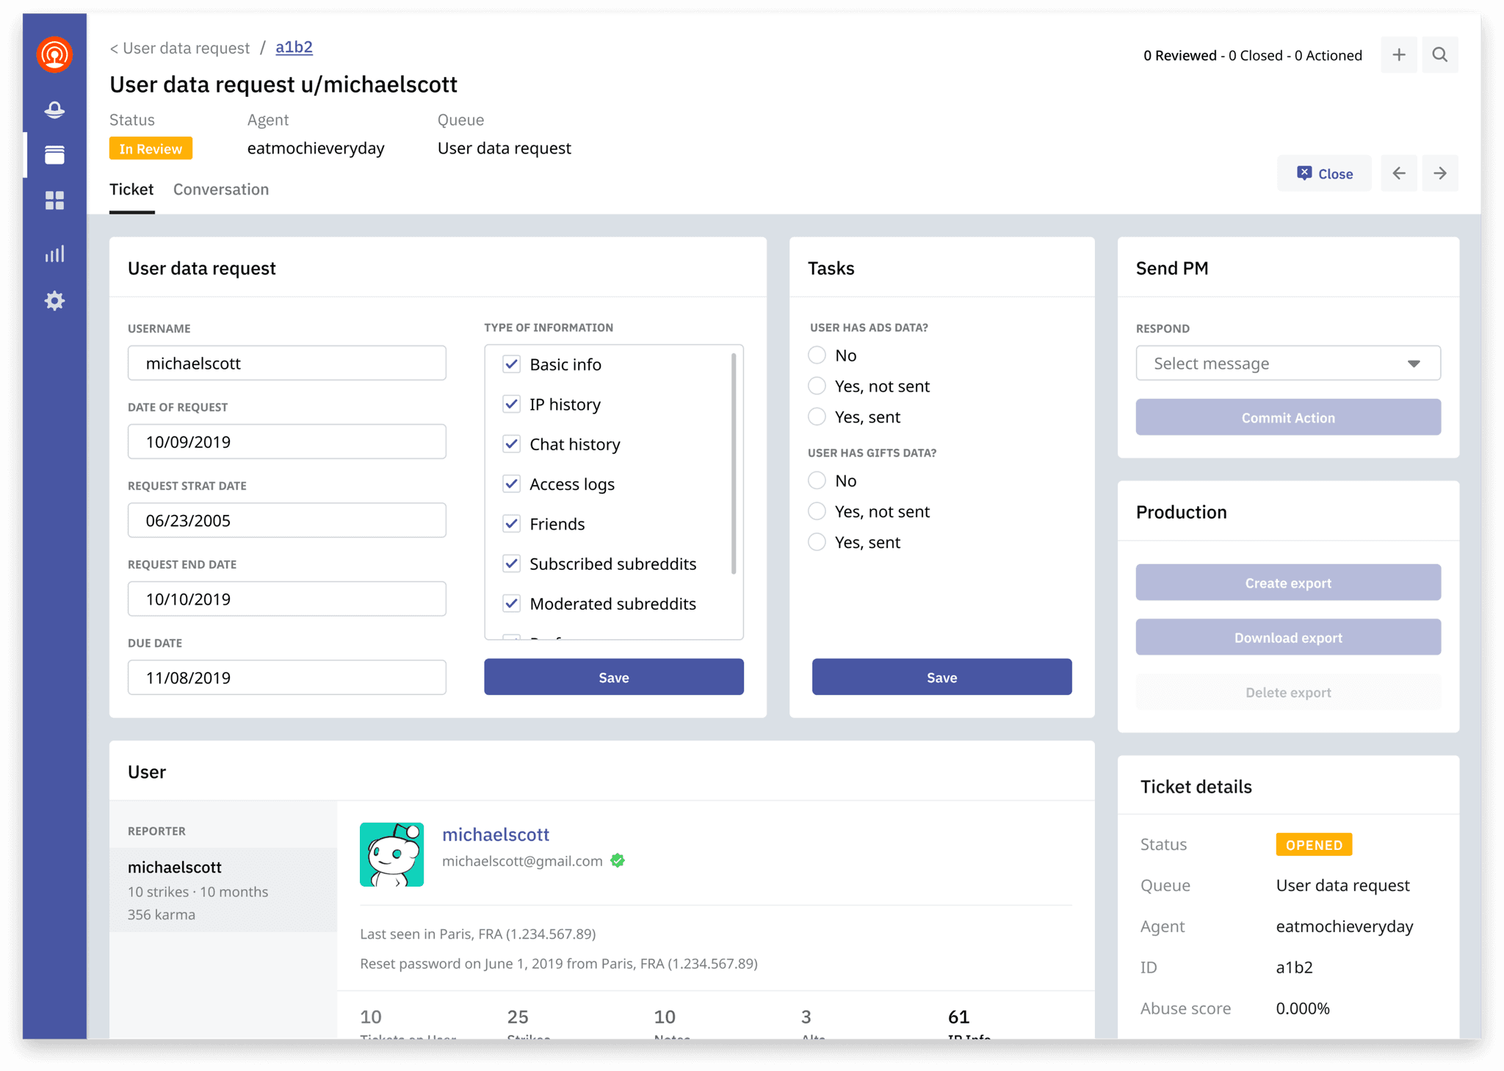Click the Abuse score value 0.000%
The width and height of the screenshot is (1504, 1071).
pos(1303,1009)
